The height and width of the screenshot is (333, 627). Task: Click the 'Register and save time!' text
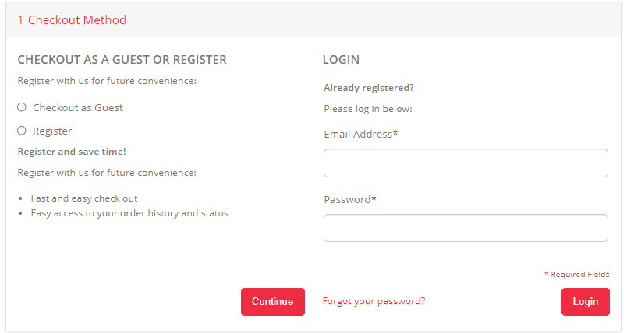(72, 152)
